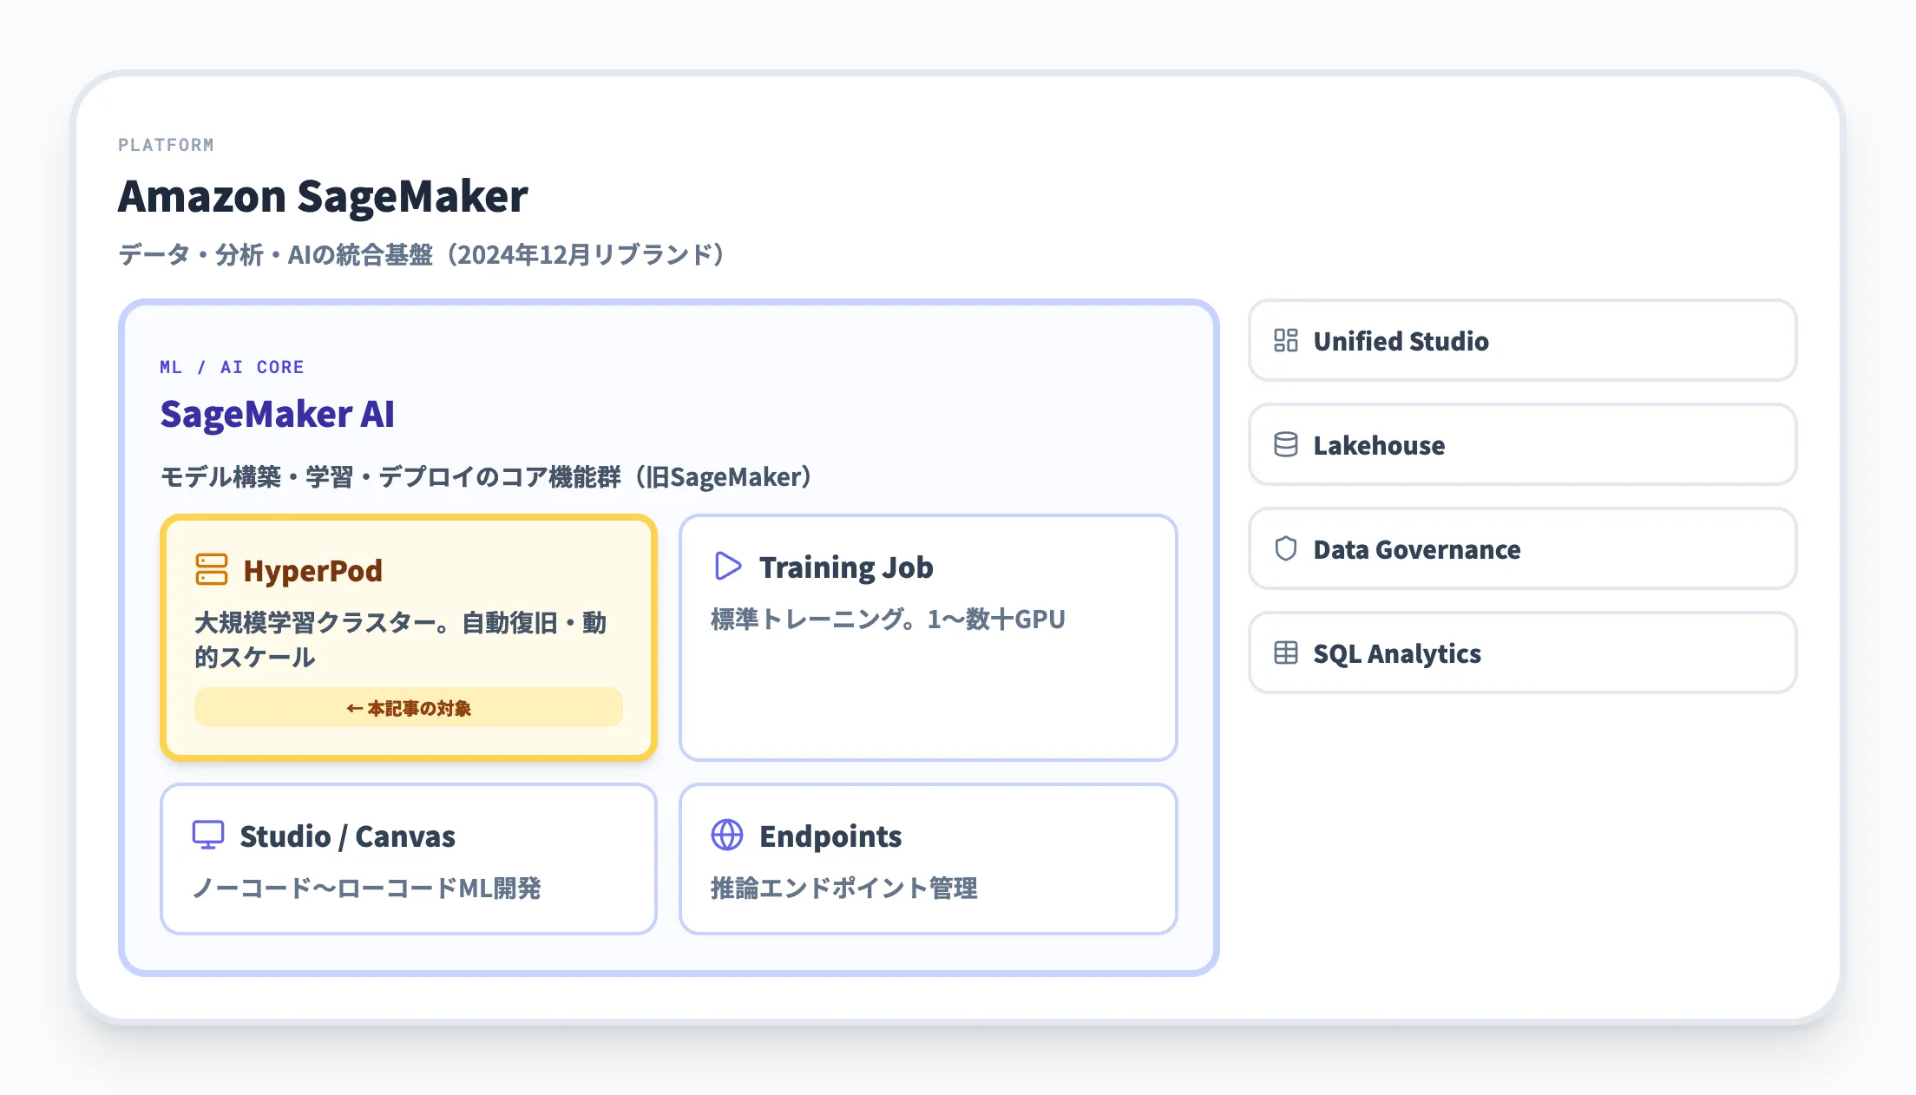
Task: Click the ML / AI CORE label
Action: click(x=231, y=366)
